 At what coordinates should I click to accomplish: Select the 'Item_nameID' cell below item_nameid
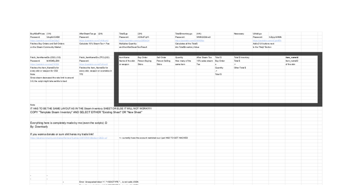[292, 61]
